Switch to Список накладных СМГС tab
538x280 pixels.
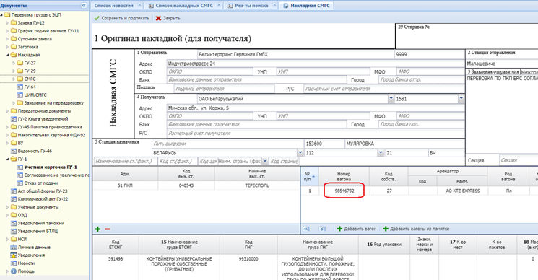184,6
